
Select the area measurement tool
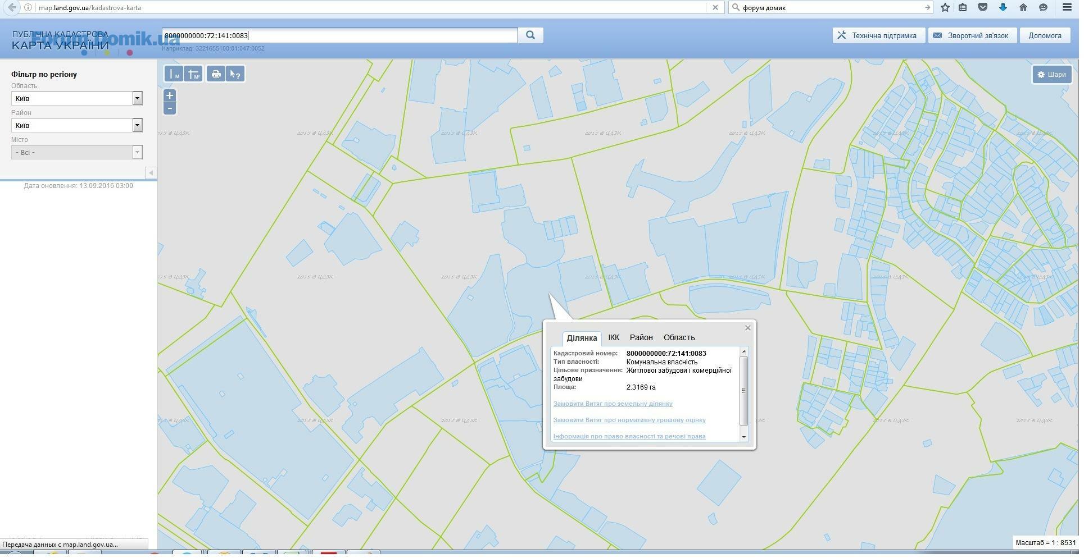(x=193, y=74)
